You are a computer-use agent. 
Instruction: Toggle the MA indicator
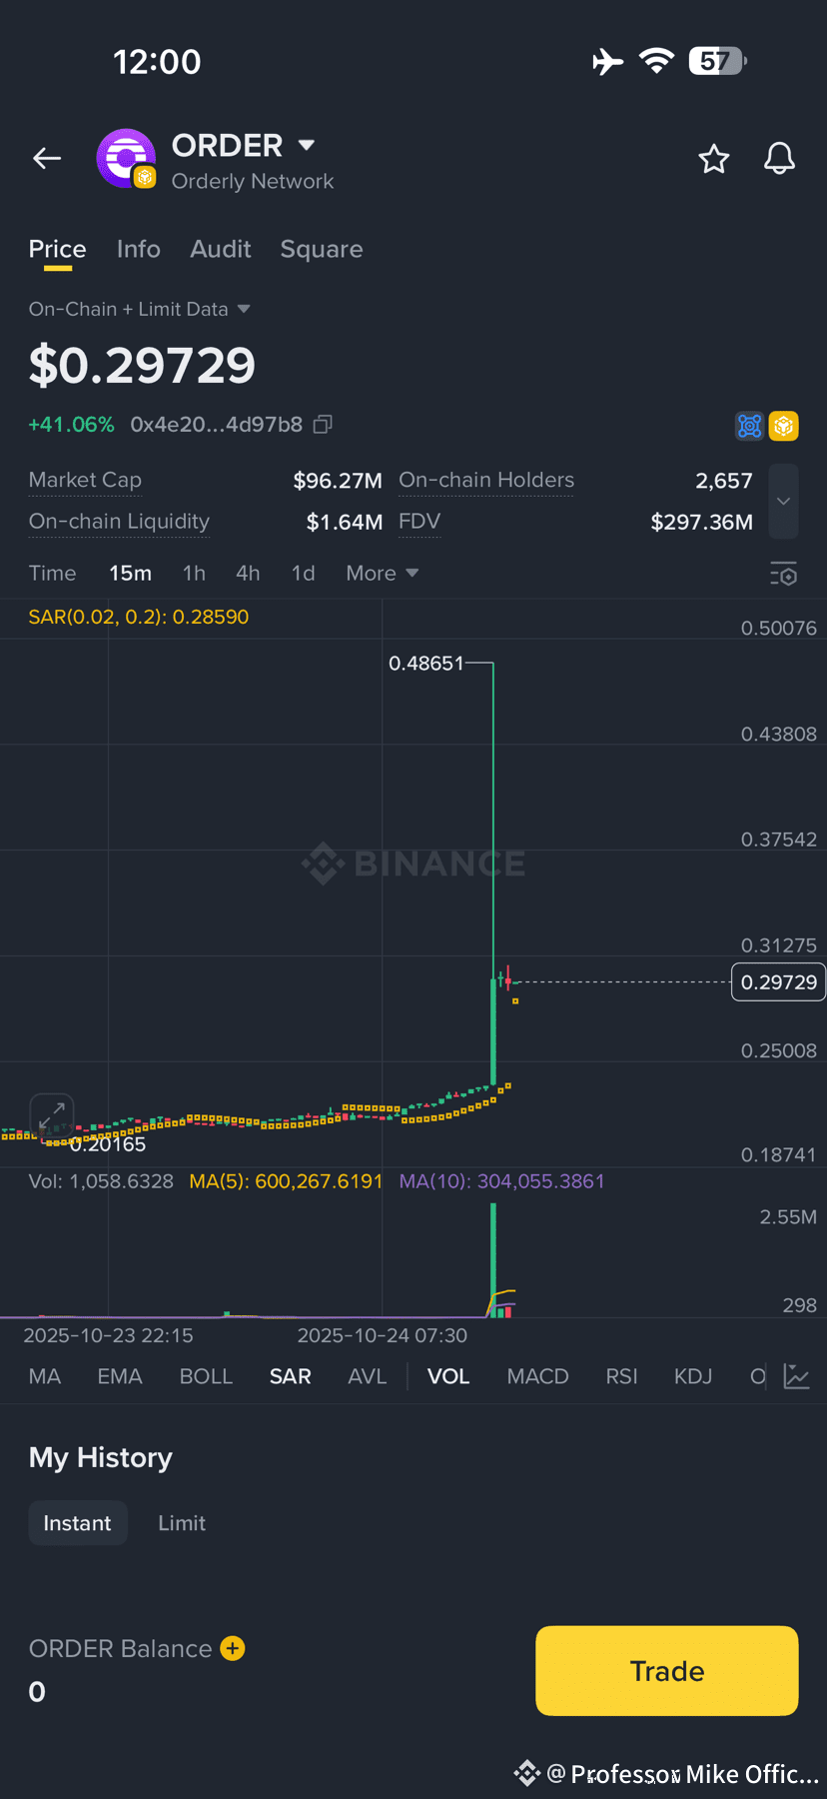coord(45,1376)
